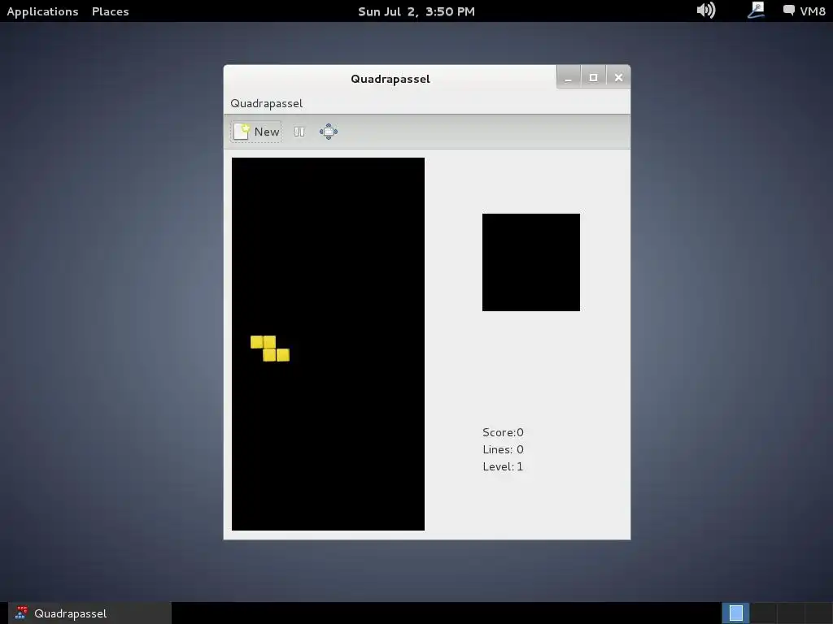The height and width of the screenshot is (624, 833).
Task: Click the volume speaker icon
Action: point(706,10)
